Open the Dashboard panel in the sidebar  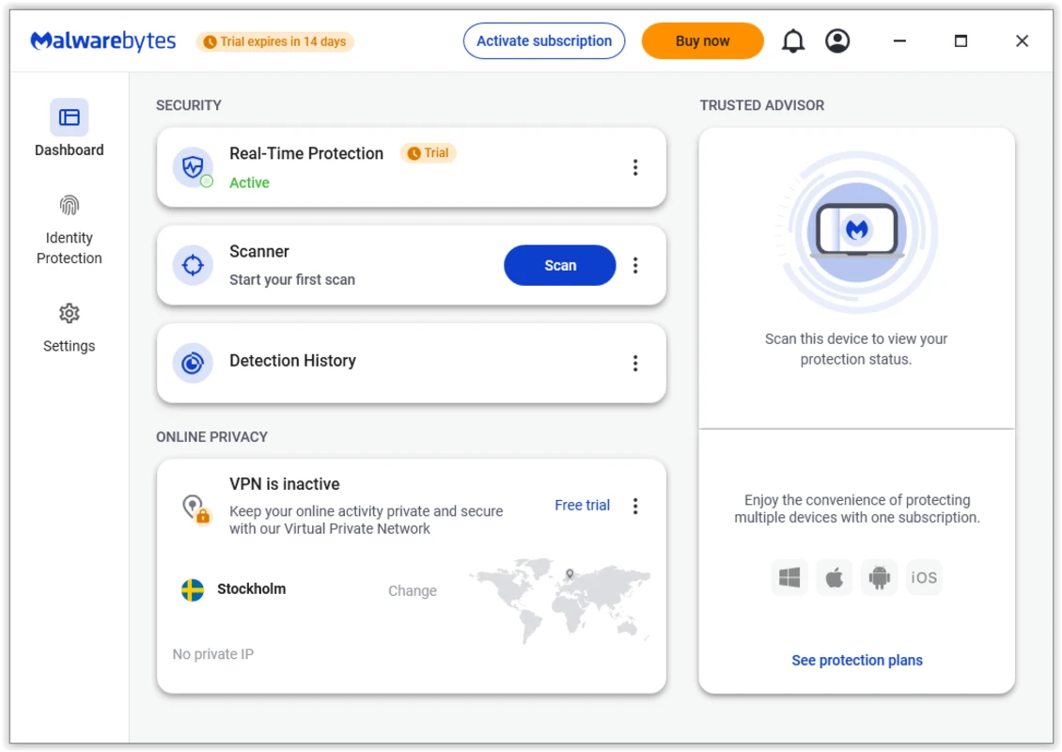[69, 130]
